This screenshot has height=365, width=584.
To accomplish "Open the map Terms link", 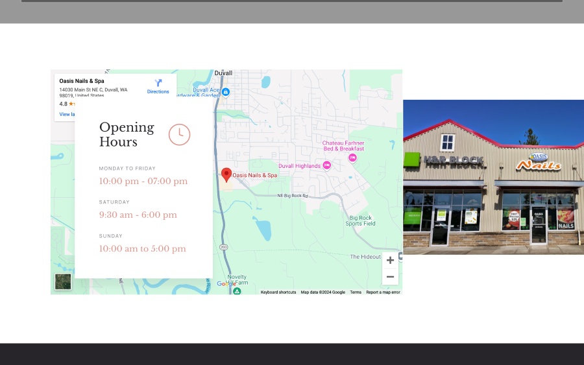I will 356,292.
